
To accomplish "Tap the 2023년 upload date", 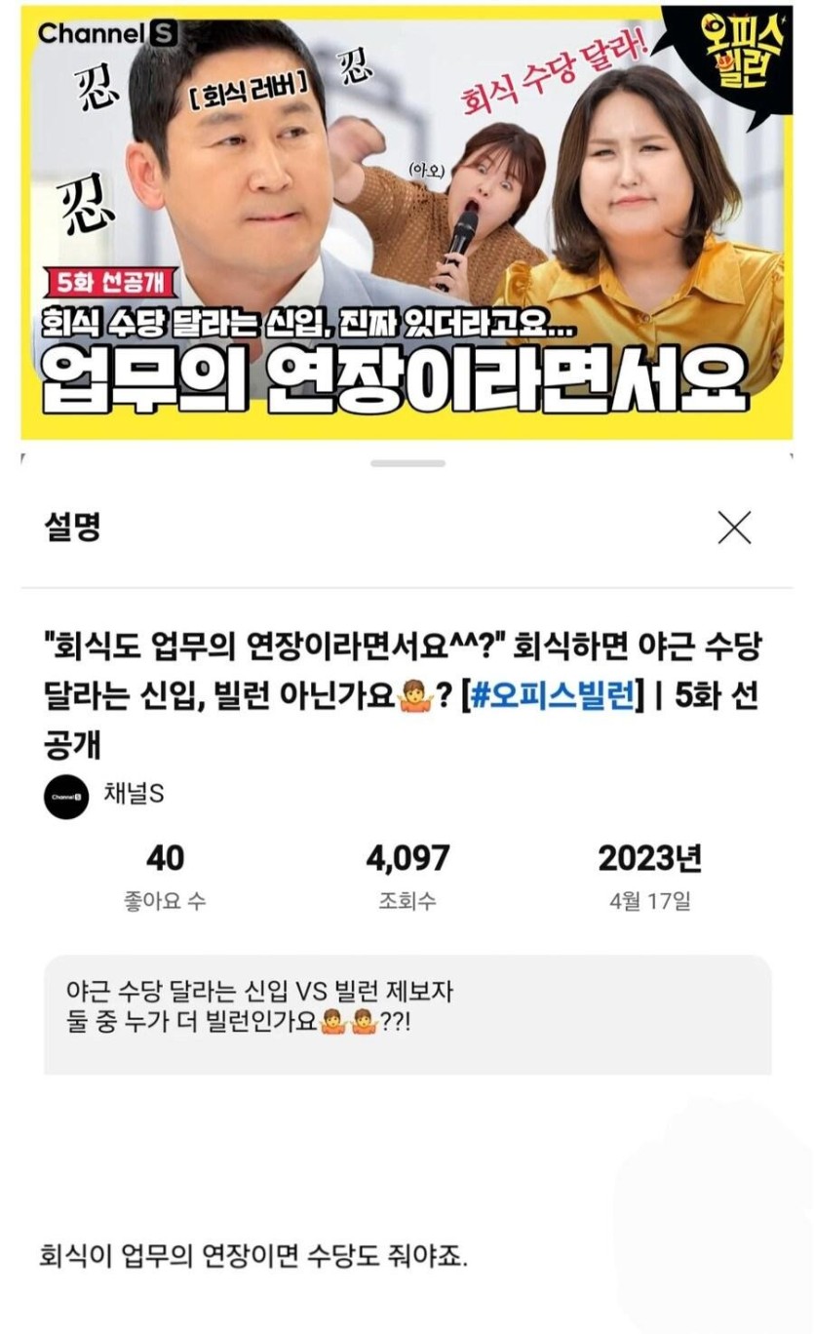I will tap(649, 859).
